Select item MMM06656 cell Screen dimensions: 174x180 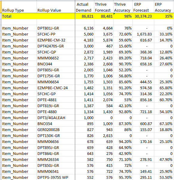[x=56, y=141]
